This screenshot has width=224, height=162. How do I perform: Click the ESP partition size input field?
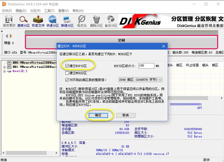coord(146,66)
